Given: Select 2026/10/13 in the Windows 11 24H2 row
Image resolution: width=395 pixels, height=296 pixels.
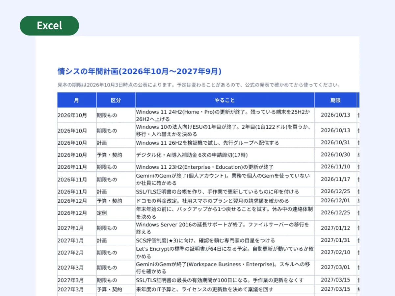Looking at the screenshot, I should point(335,115).
